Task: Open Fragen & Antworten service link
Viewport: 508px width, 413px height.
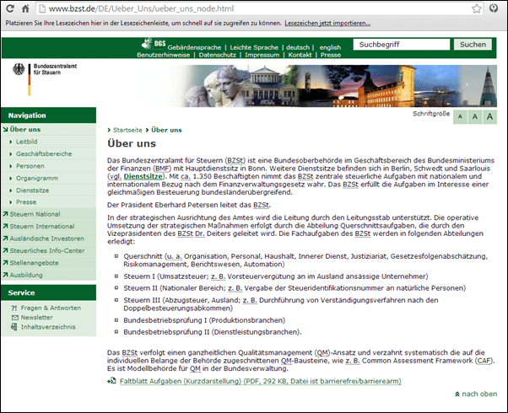Action: coord(51,308)
